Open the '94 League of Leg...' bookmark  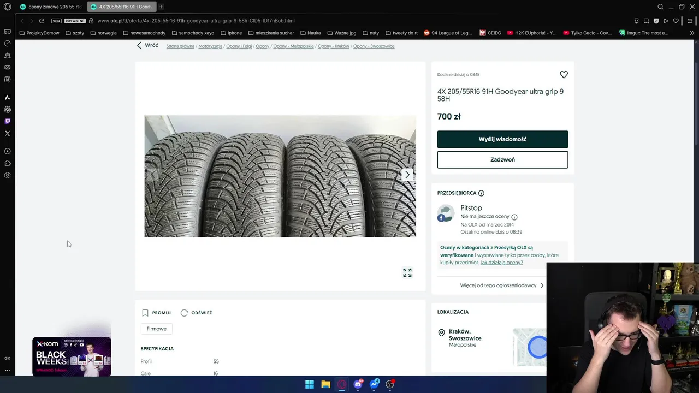coord(448,33)
